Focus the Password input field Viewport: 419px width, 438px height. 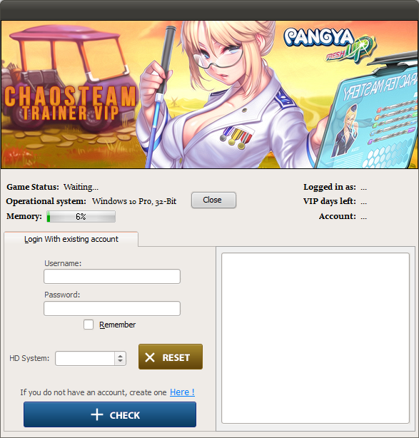[112, 308]
